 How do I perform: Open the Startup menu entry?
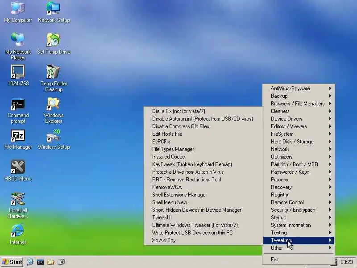pos(299,218)
